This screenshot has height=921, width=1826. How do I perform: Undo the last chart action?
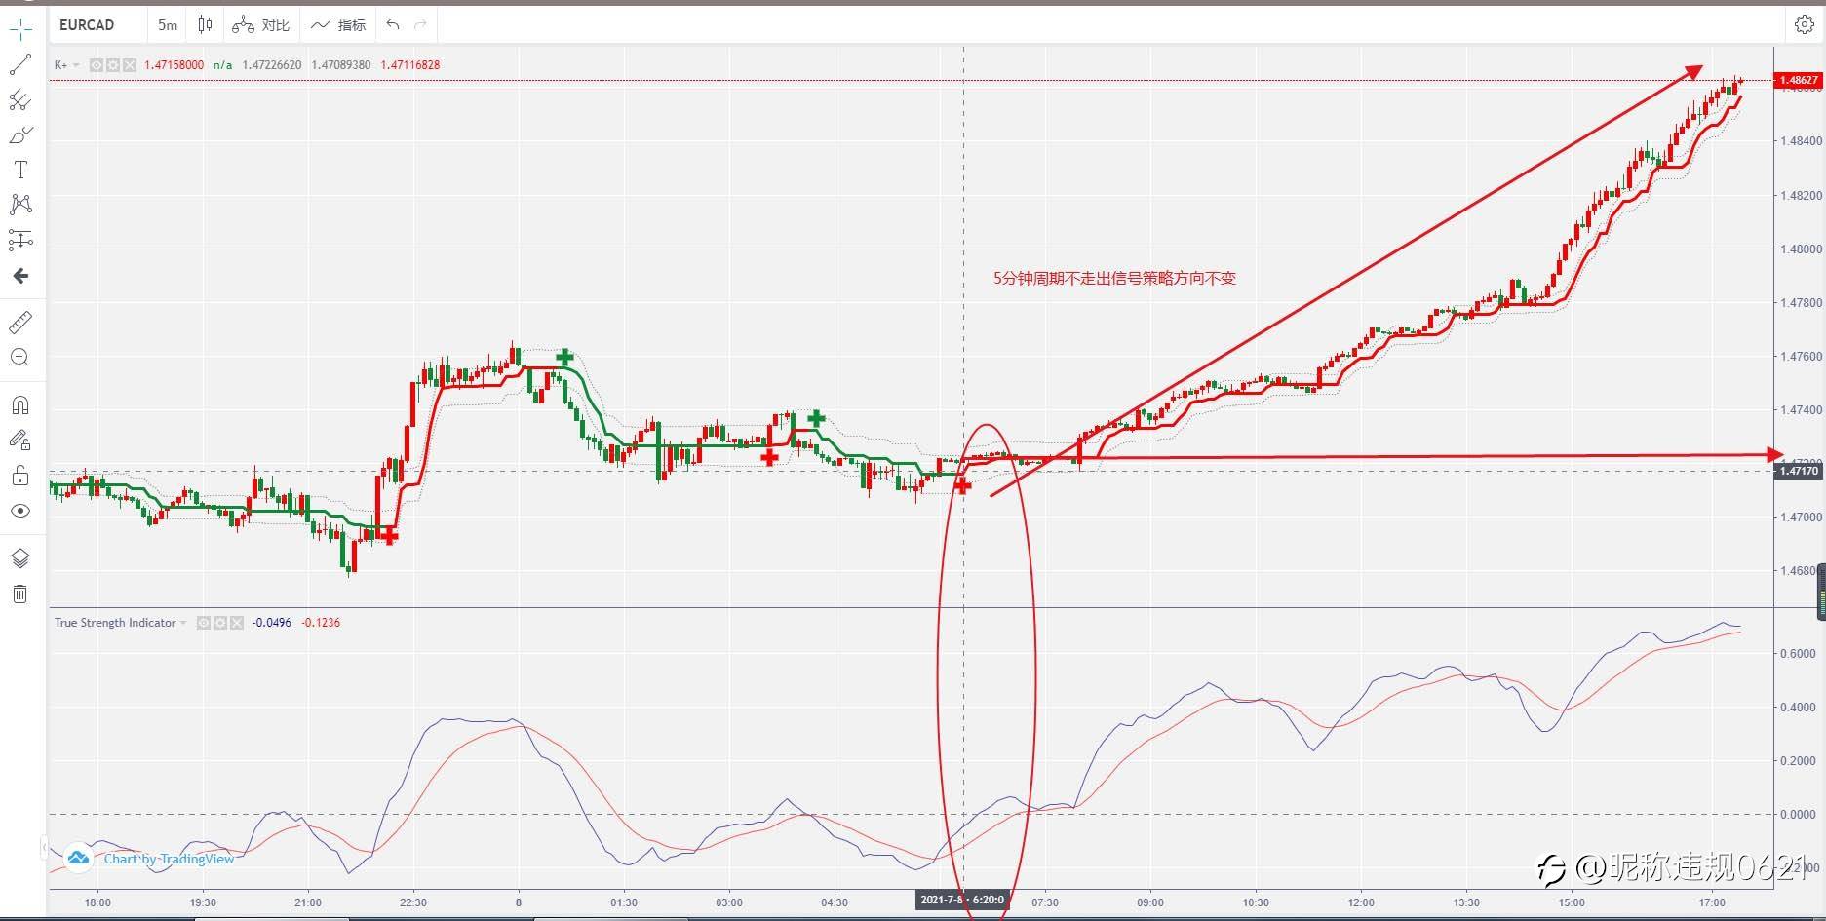[x=393, y=24]
